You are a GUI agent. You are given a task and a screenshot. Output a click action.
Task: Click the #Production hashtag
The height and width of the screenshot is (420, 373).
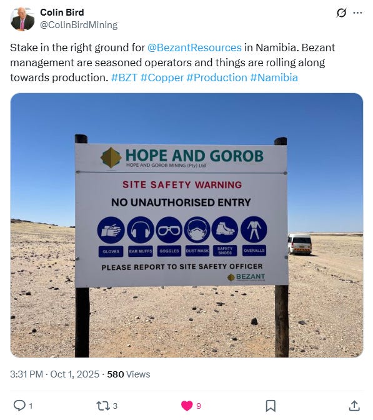(217, 77)
